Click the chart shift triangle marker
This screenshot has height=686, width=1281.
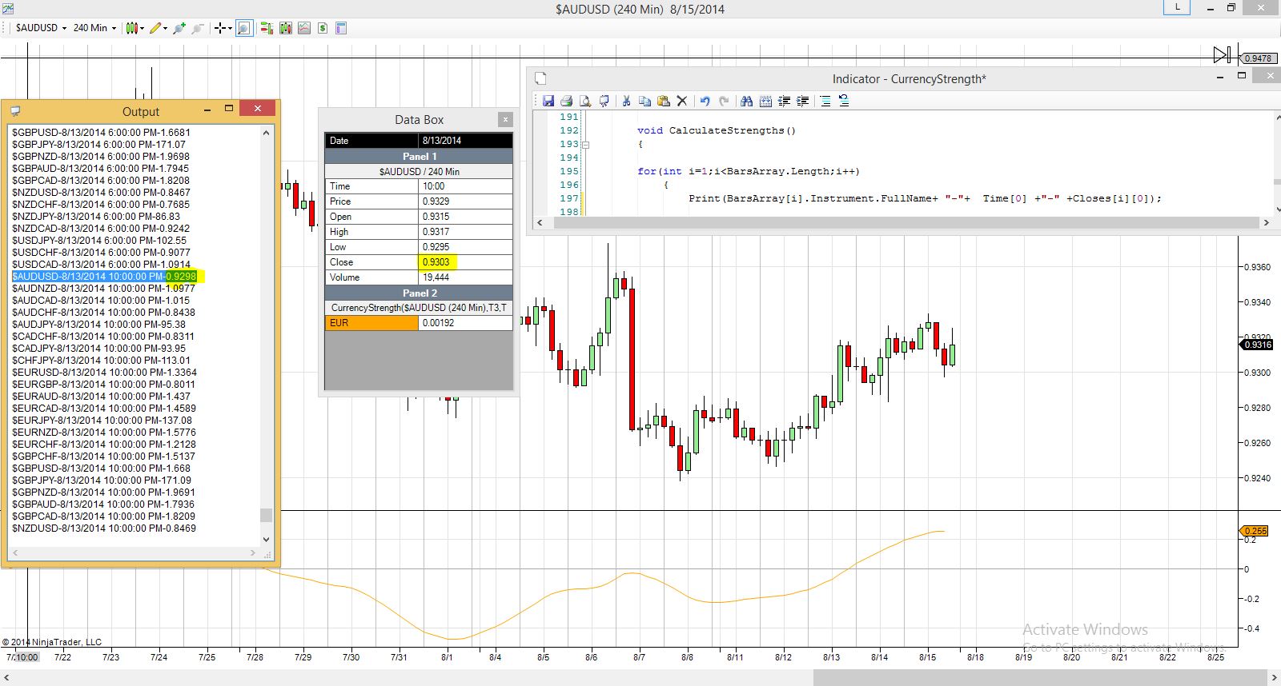(x=1221, y=54)
